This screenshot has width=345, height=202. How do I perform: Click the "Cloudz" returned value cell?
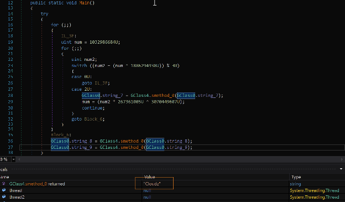click(x=152, y=184)
